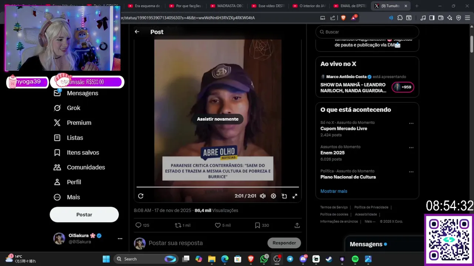Expand the Mais menu
This screenshot has width=474, height=266.
click(x=67, y=197)
